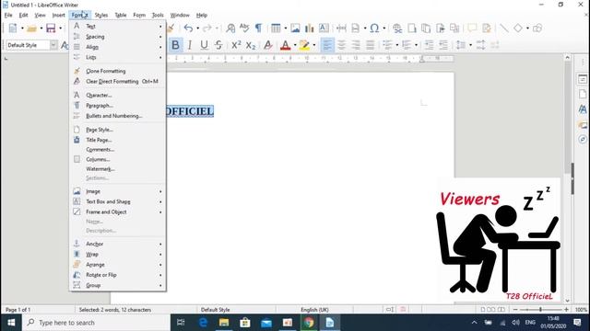Open Columns... menu entry
Image resolution: width=590 pixels, height=331 pixels.
click(118, 159)
